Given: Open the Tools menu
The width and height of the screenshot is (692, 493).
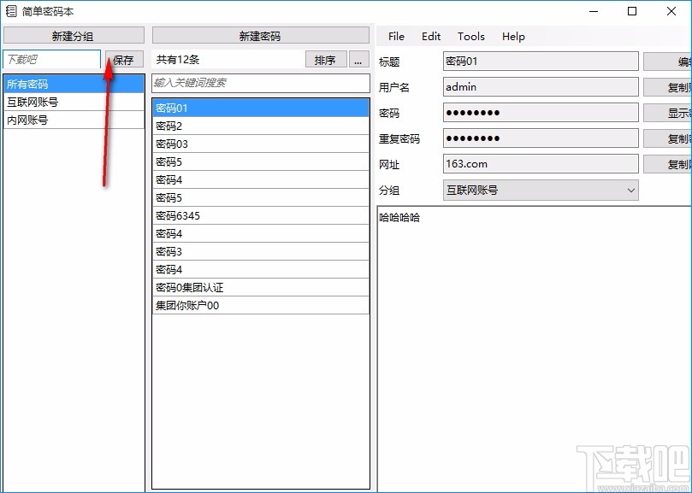Looking at the screenshot, I should [x=470, y=36].
